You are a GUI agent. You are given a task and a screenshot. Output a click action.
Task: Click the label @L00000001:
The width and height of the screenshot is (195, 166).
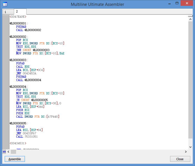[x=19, y=23]
